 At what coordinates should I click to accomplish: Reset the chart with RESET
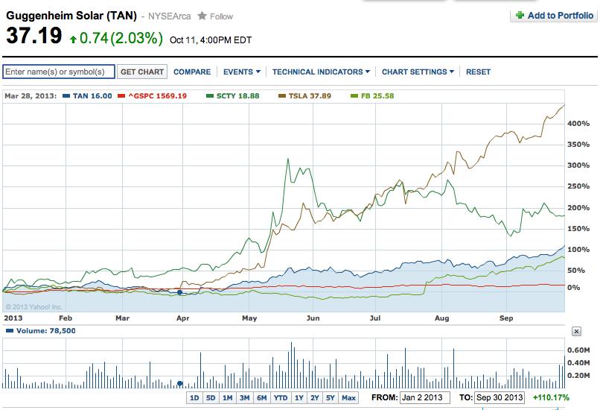[478, 72]
